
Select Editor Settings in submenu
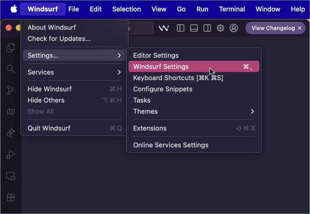(194, 55)
